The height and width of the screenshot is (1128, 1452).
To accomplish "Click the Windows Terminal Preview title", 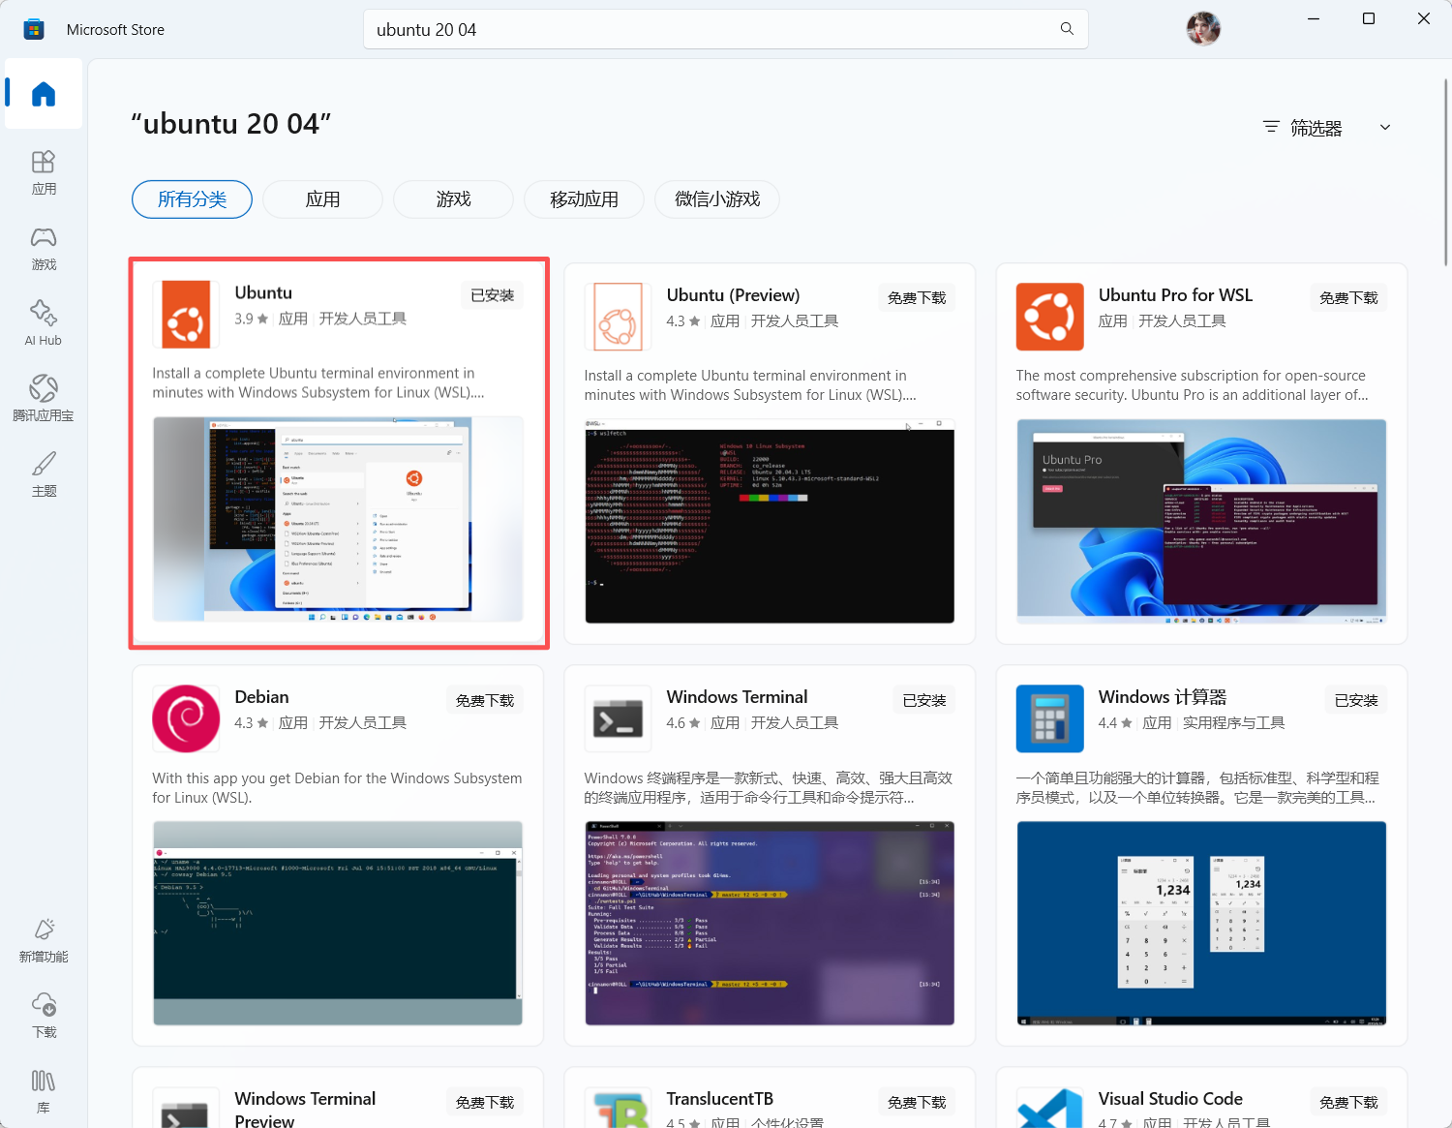I will 305,1110.
